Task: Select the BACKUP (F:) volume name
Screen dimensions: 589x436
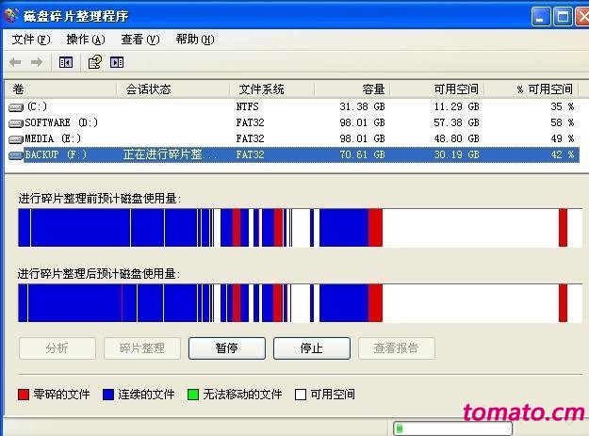Action: (x=56, y=154)
